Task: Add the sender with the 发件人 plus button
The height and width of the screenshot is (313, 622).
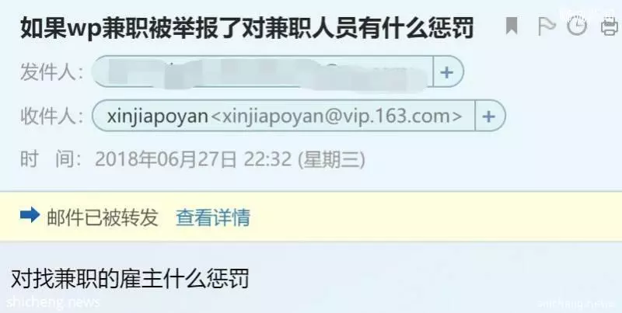Action: [448, 72]
